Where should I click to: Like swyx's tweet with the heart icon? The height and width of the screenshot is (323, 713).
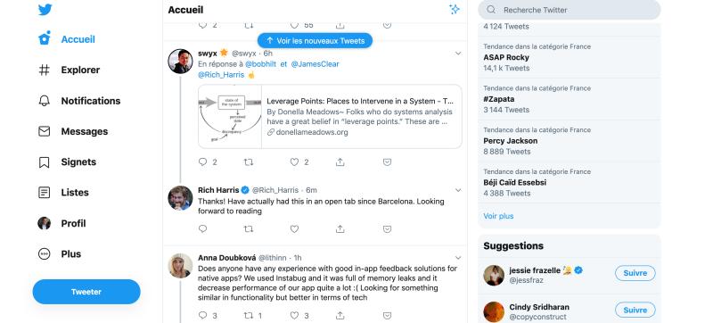[x=294, y=162]
